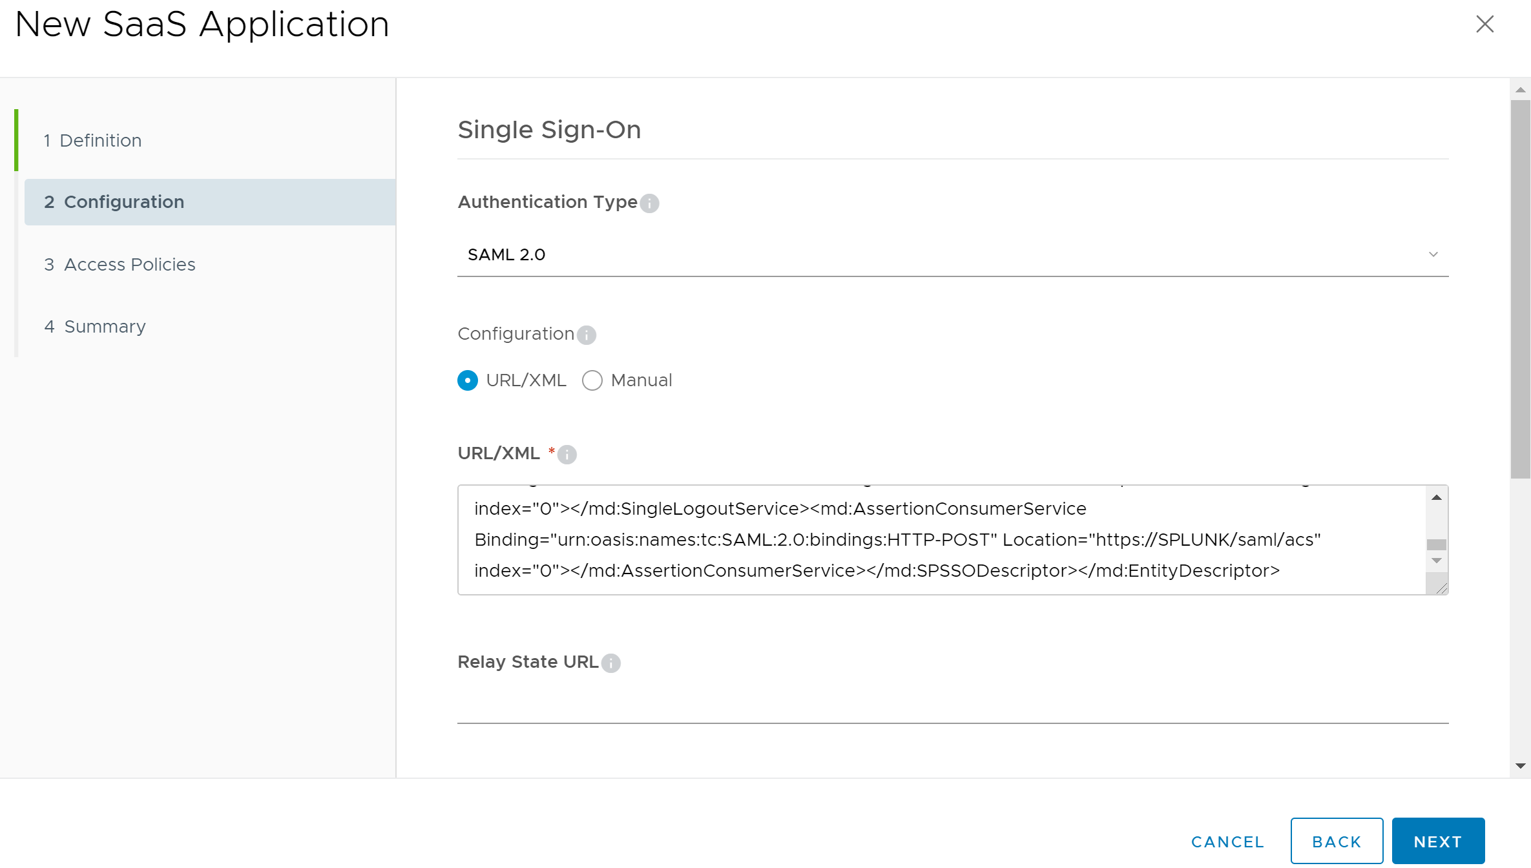Click info icon next to URL/XML label
Image resolution: width=1531 pixels, height=868 pixels.
tap(567, 455)
